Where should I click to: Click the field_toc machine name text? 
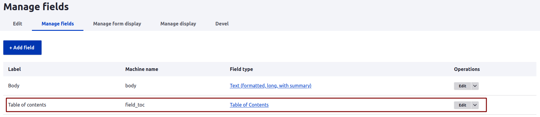(x=135, y=105)
